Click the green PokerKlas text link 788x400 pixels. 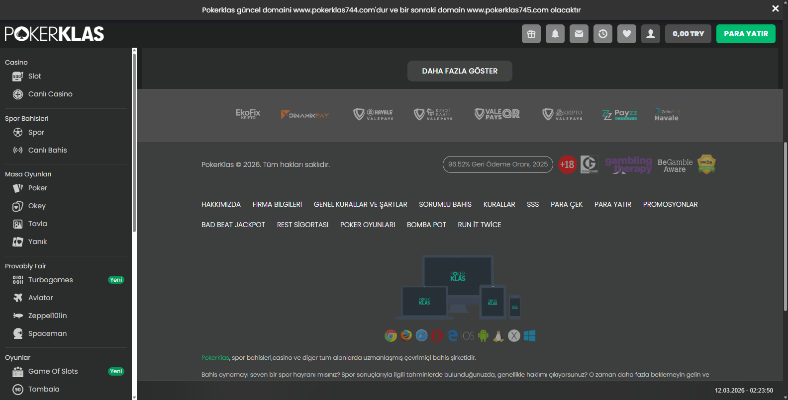tap(215, 357)
